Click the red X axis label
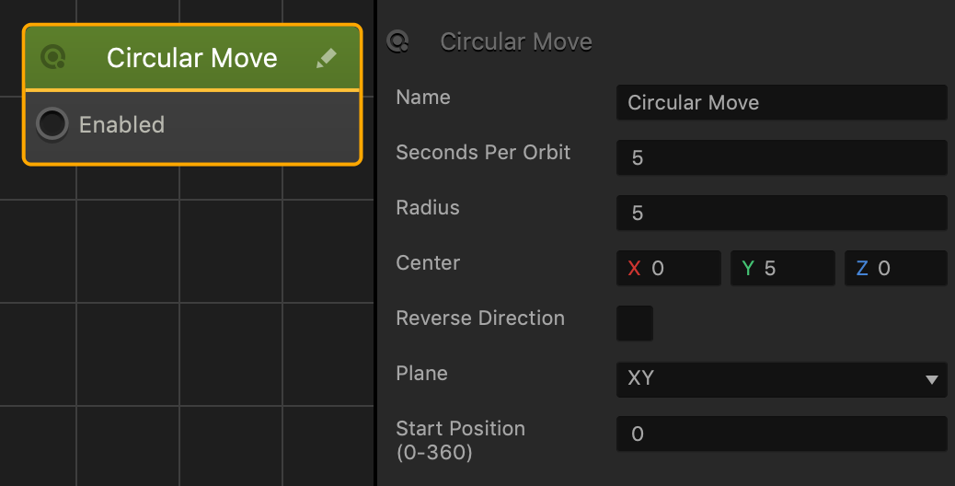Screen dimensions: 955x486 pyautogui.click(x=634, y=268)
